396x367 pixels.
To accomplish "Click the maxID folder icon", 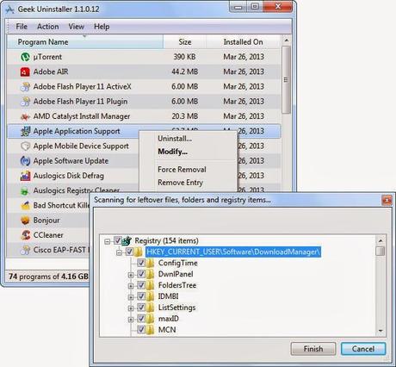I will 150,319.
